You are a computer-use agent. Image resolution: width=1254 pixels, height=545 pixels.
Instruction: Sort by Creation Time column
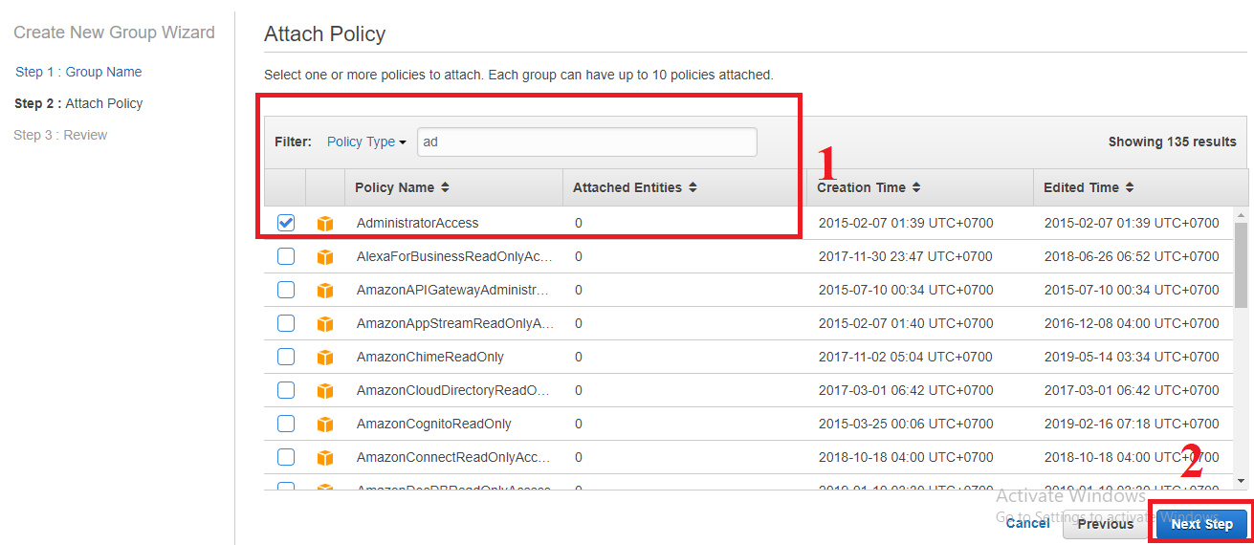pyautogui.click(x=869, y=187)
